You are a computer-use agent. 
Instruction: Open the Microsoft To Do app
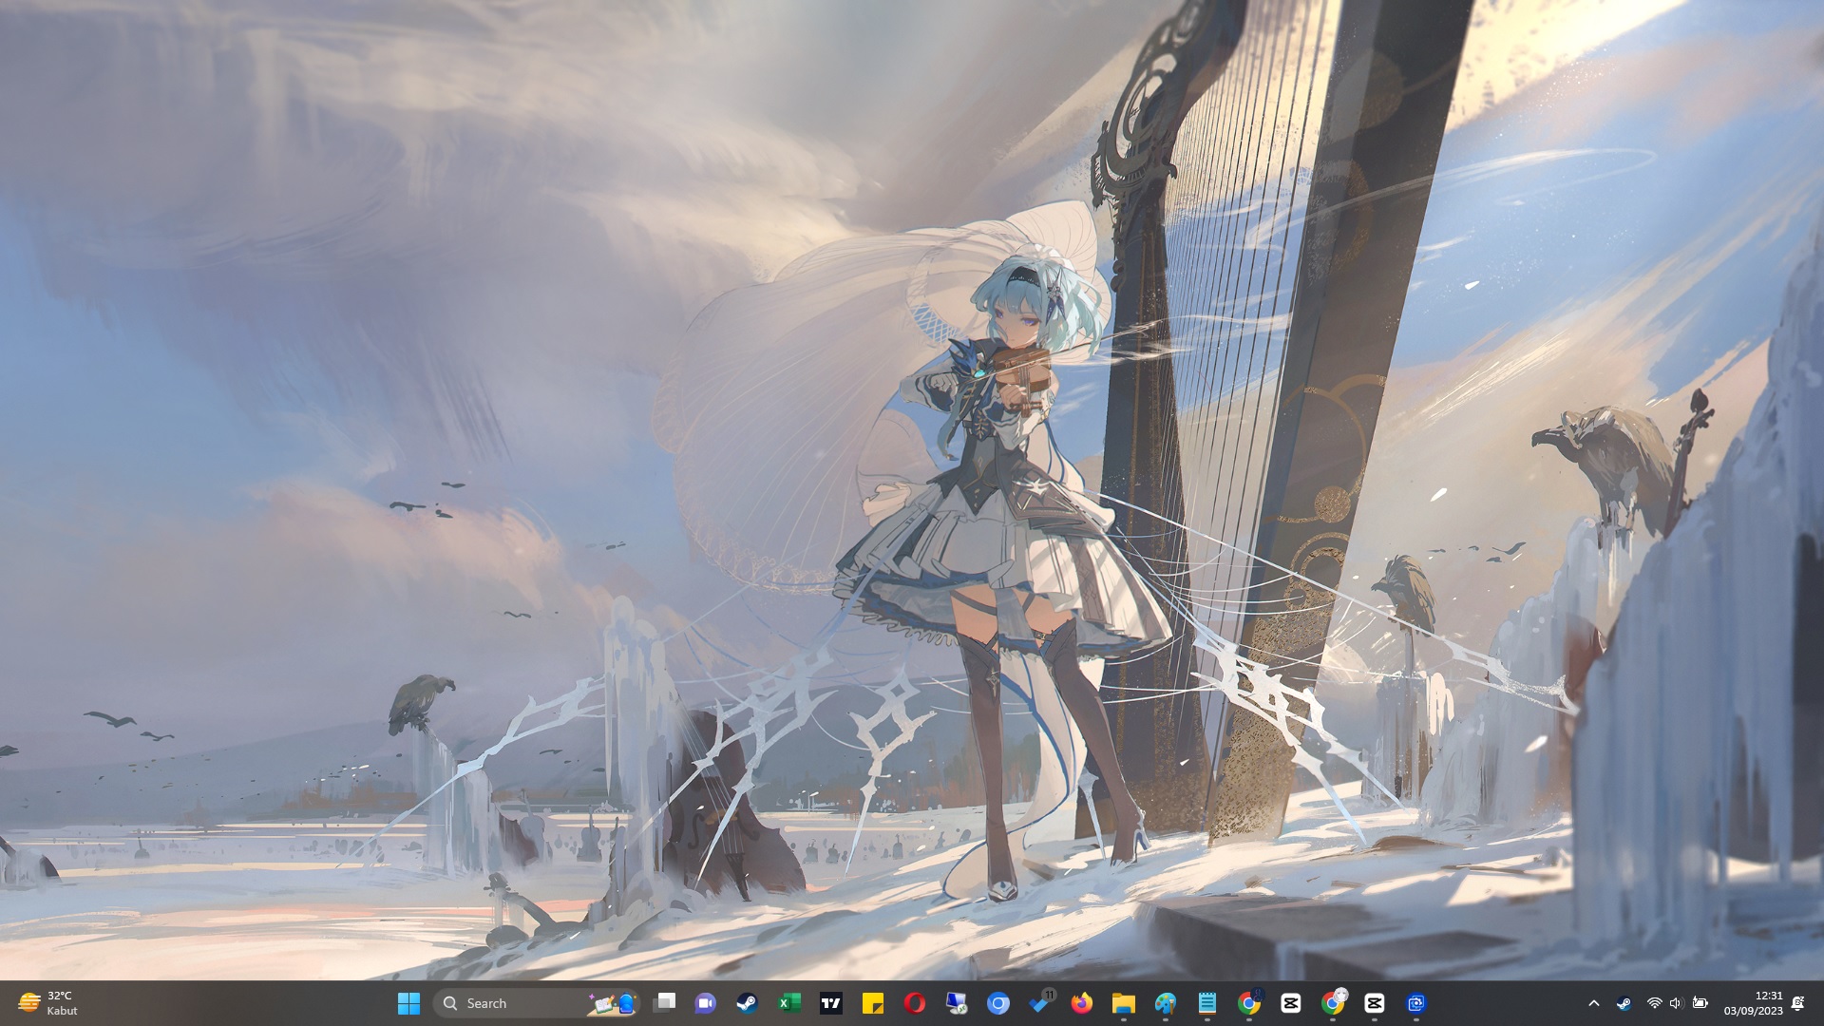click(x=1040, y=1003)
